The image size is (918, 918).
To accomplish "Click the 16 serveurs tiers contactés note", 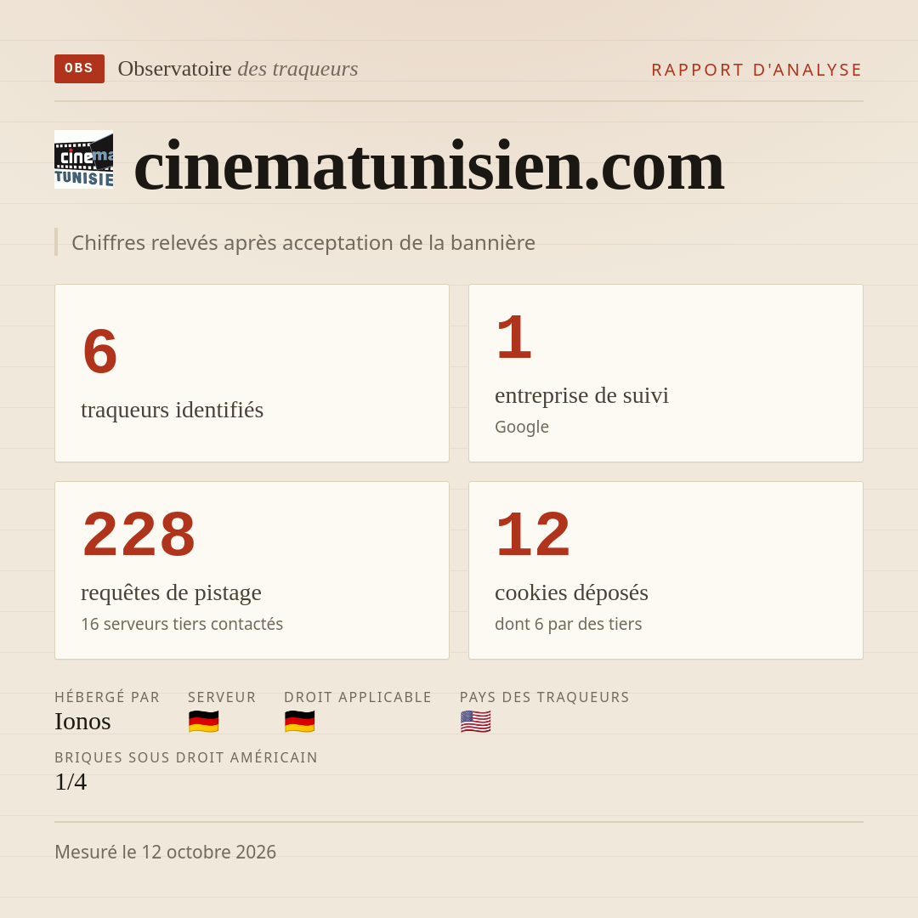I will point(182,624).
